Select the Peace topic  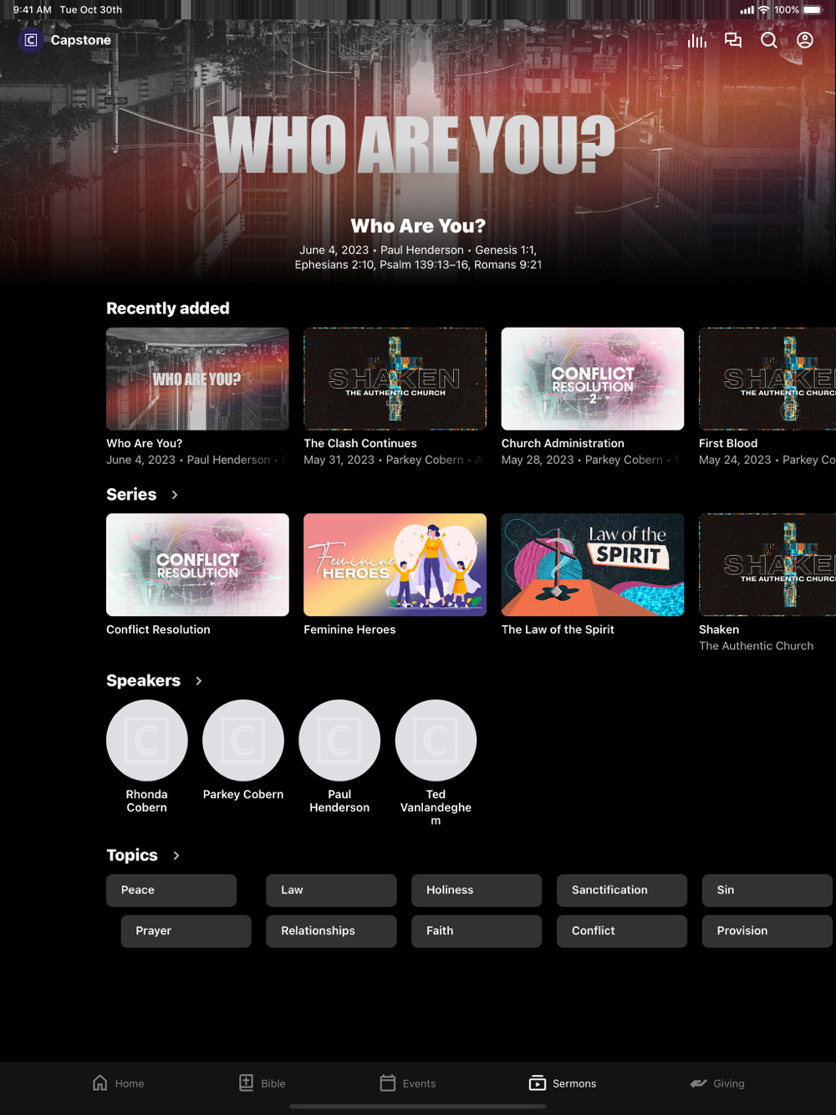pyautogui.click(x=171, y=890)
